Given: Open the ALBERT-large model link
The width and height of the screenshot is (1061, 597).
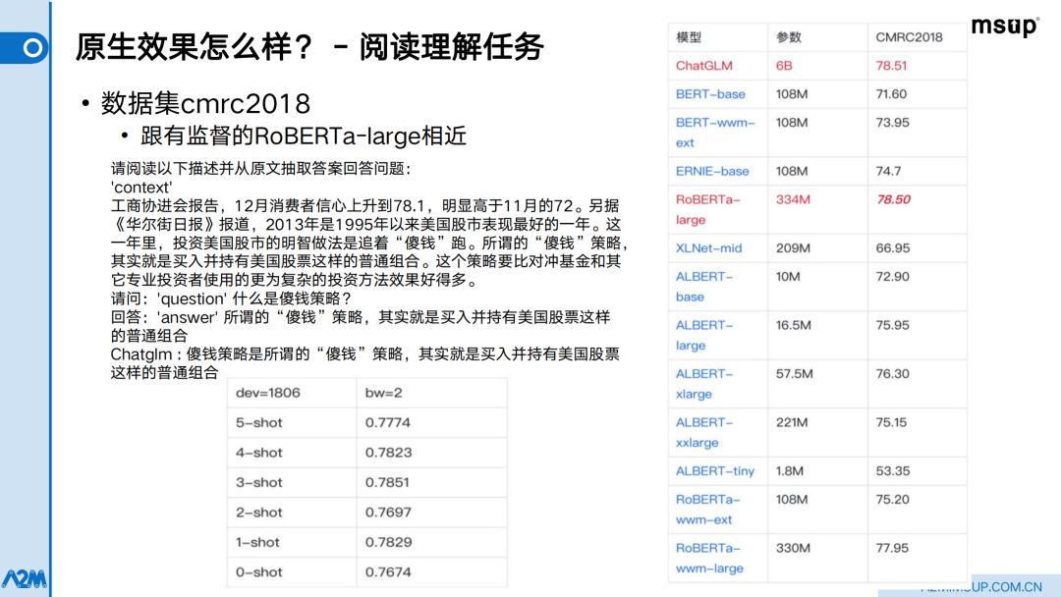Looking at the screenshot, I should (x=704, y=336).
